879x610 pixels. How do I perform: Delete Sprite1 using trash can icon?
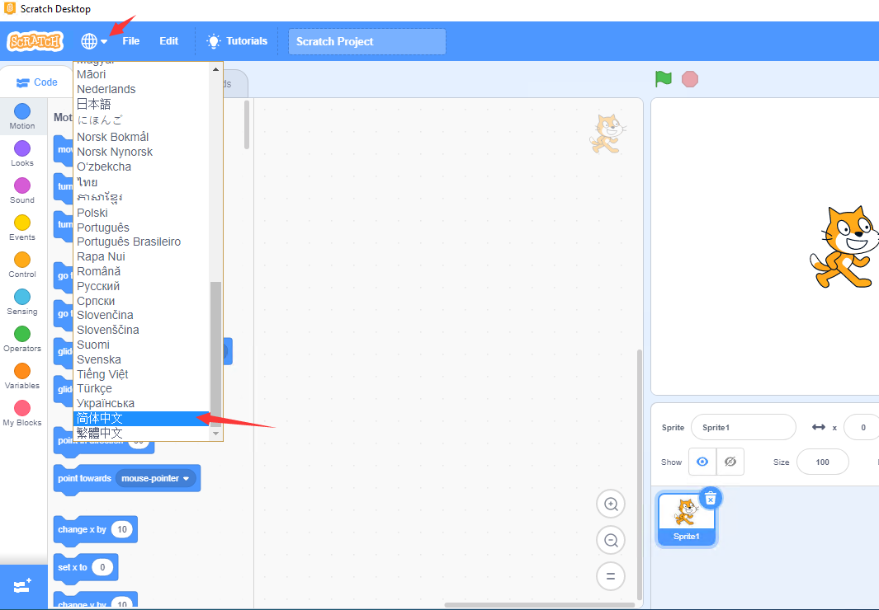[x=710, y=498]
